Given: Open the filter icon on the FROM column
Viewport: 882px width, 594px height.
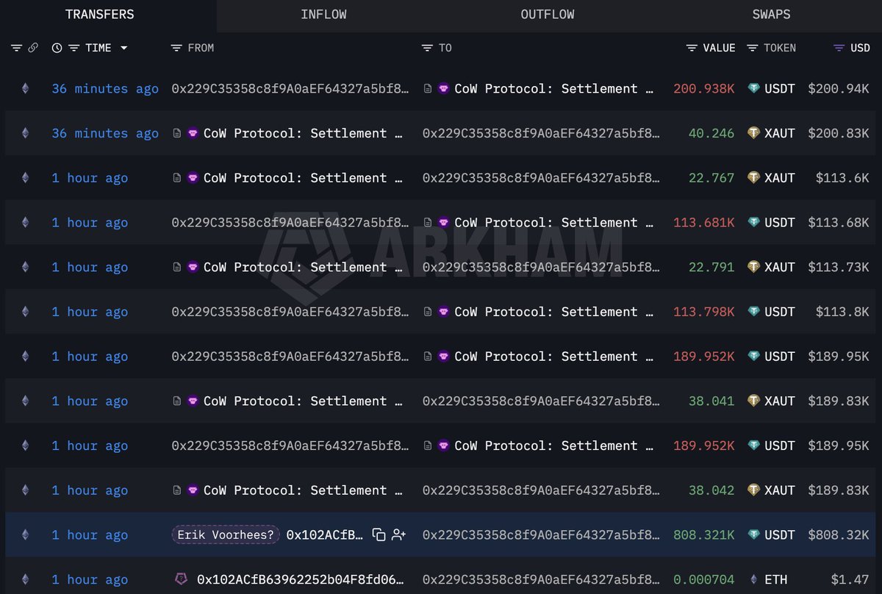Looking at the screenshot, I should pos(177,48).
